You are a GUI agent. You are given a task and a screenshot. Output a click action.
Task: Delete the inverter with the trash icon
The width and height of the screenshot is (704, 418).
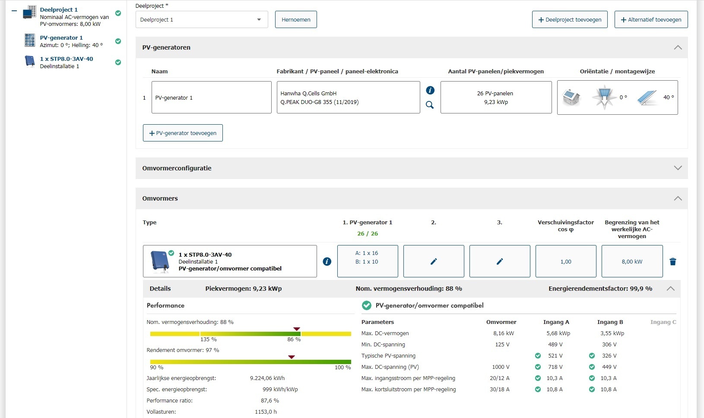click(672, 261)
